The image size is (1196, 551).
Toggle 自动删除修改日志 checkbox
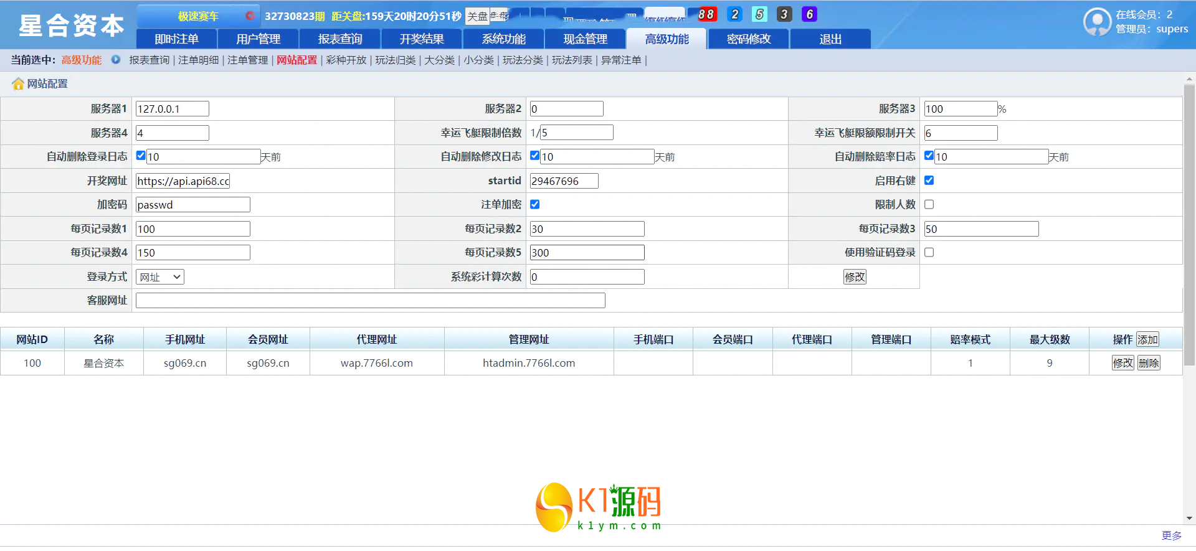tap(534, 156)
